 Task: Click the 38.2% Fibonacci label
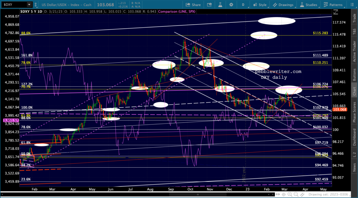[x=26, y=165]
